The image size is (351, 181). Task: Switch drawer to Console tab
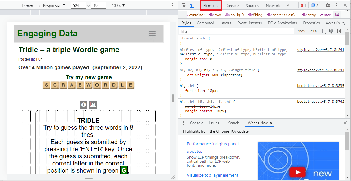196,123
